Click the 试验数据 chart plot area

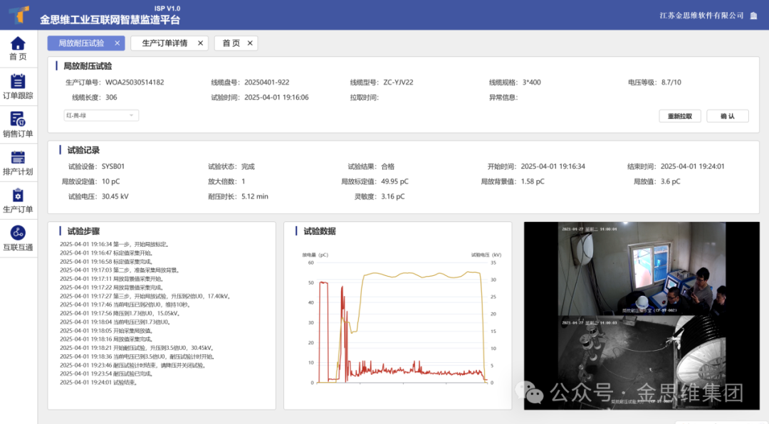point(402,324)
